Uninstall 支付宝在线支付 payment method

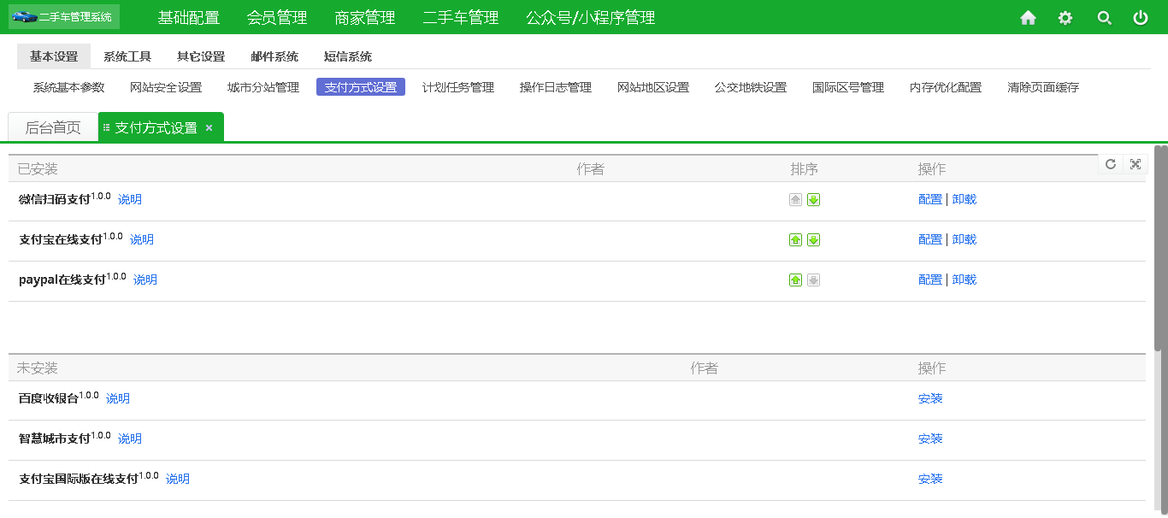pyautogui.click(x=964, y=239)
